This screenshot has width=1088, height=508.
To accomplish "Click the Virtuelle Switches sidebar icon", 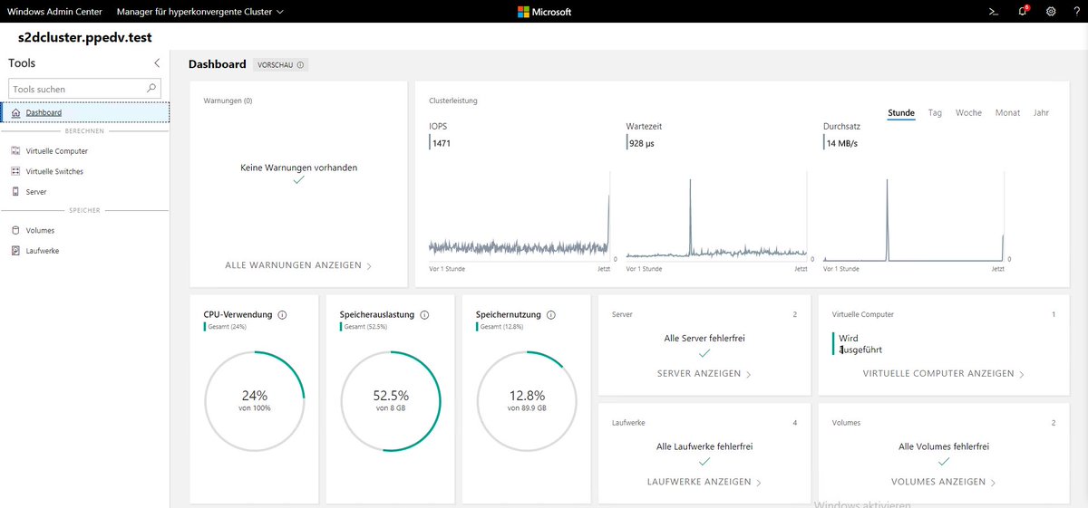I will (x=15, y=171).
